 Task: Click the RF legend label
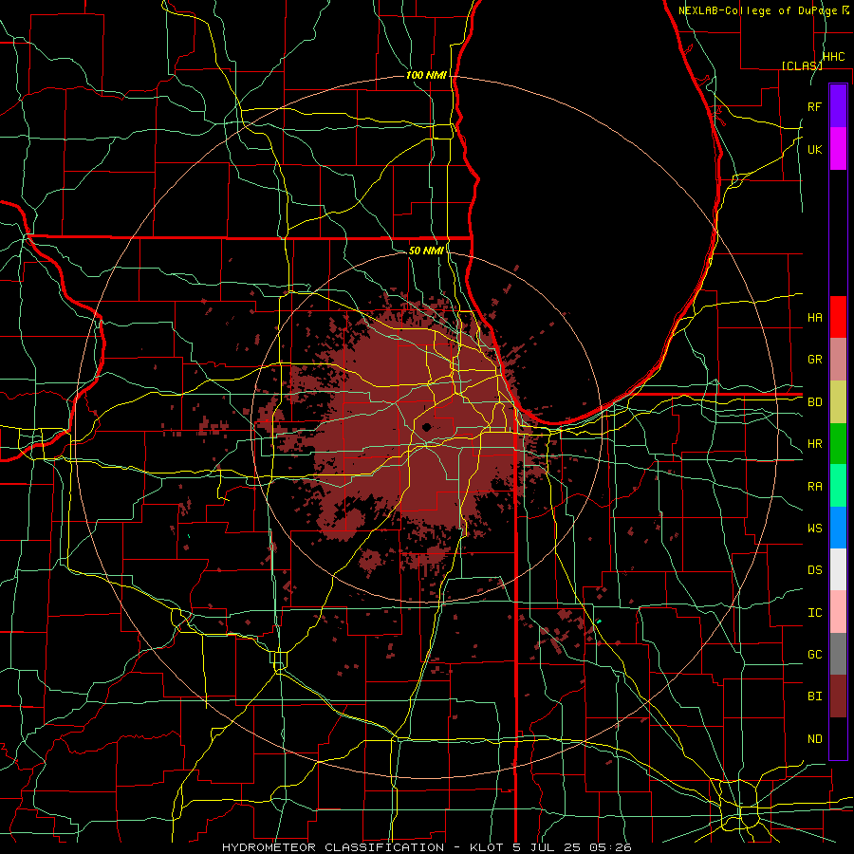814,106
